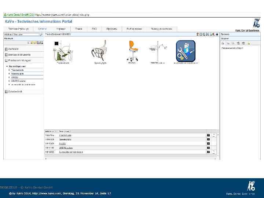Collapse the Praxiseinrichtungen category
264x198 pixels.
[23, 60]
